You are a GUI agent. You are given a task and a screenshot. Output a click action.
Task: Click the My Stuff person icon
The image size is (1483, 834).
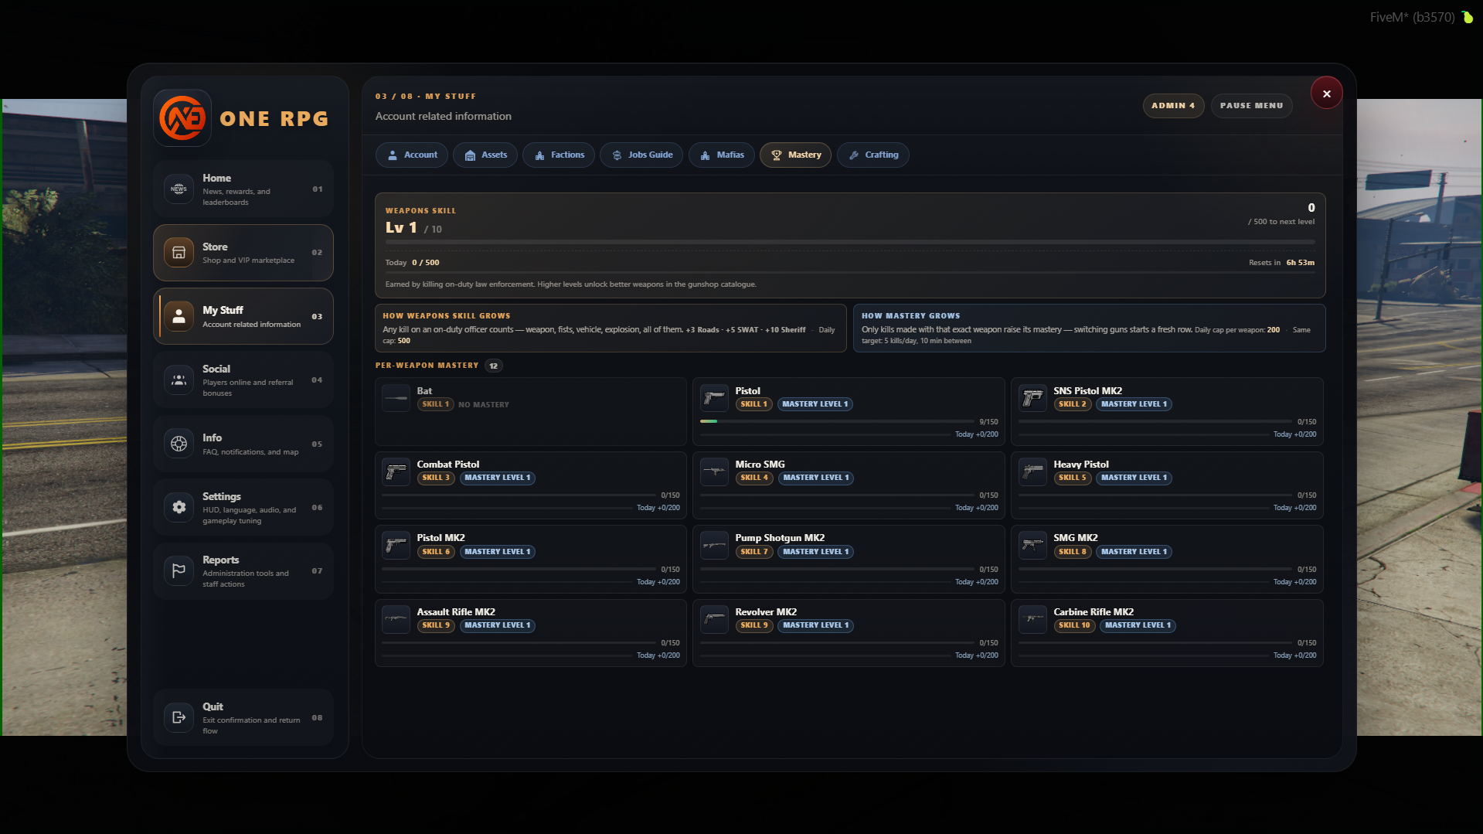point(179,316)
